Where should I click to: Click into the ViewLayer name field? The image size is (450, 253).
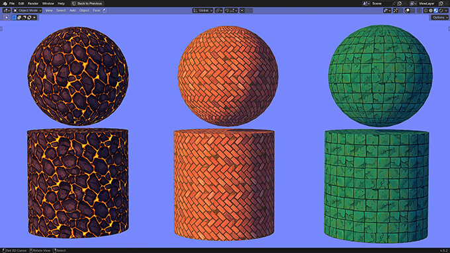pos(426,3)
